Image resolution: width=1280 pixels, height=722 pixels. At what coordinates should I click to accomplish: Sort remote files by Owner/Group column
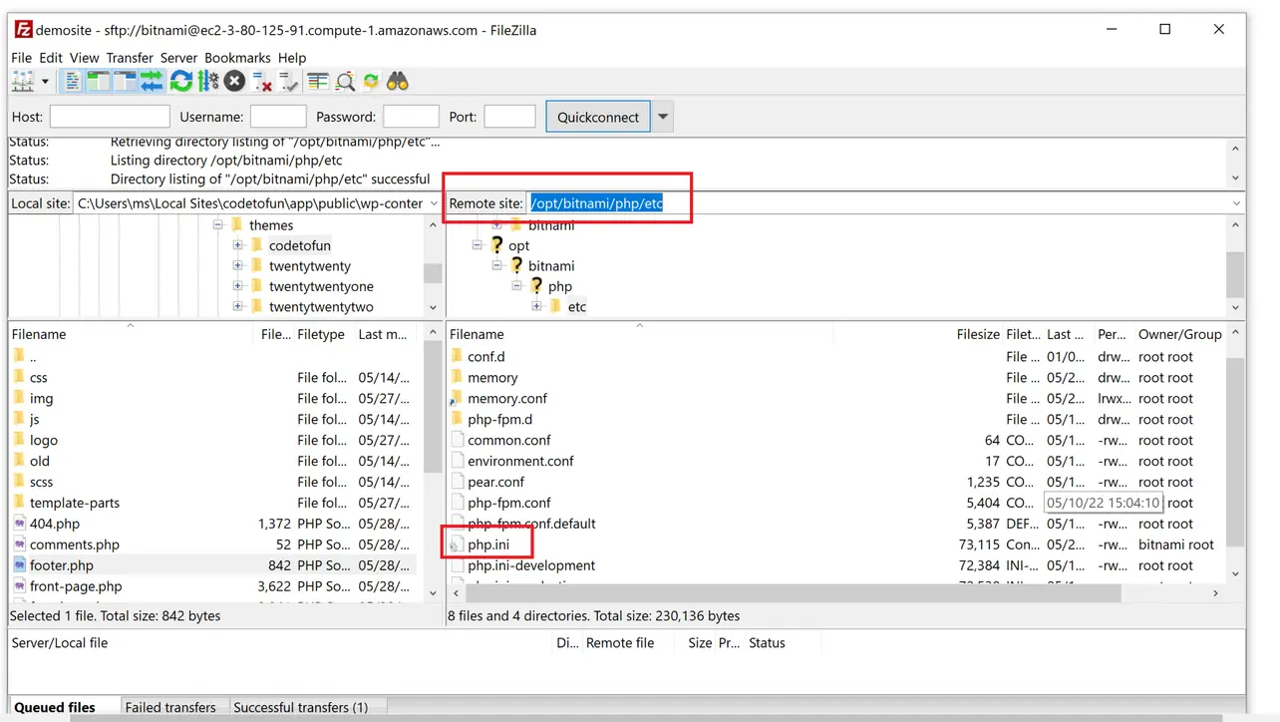pos(1179,334)
